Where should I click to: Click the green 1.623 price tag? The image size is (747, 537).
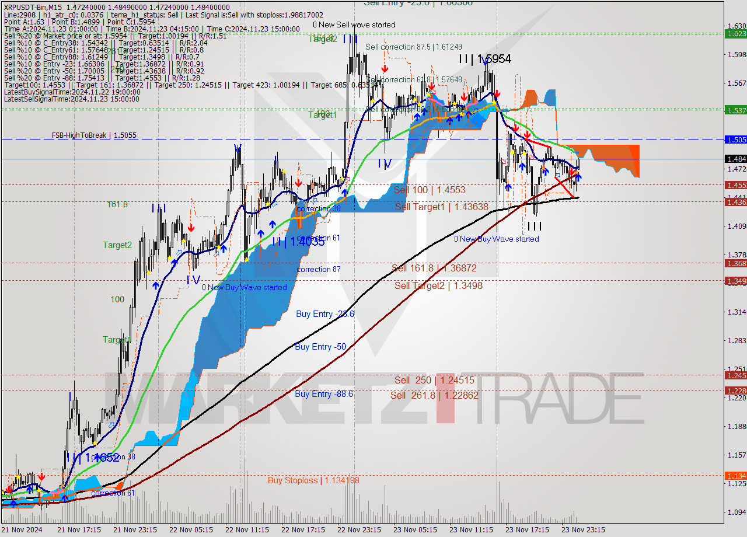tap(735, 34)
